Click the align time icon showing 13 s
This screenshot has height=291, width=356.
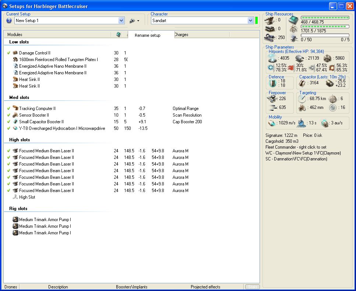pyautogui.click(x=301, y=123)
